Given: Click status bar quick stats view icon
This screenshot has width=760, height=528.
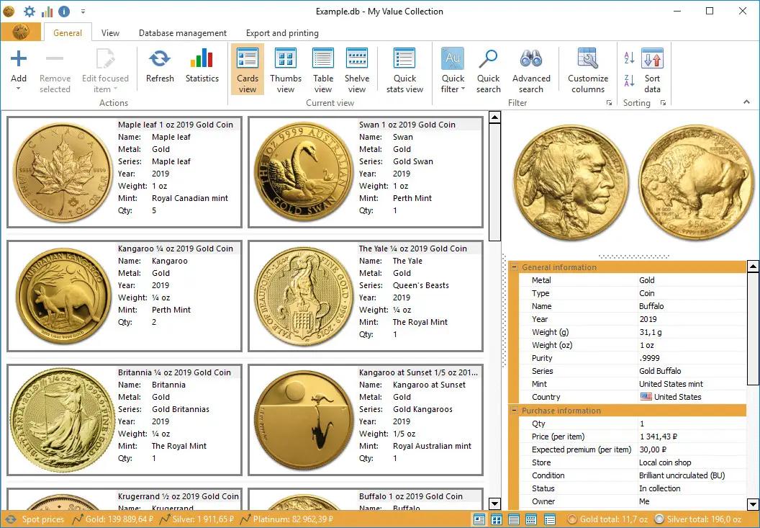Looking at the screenshot, I should tap(549, 520).
